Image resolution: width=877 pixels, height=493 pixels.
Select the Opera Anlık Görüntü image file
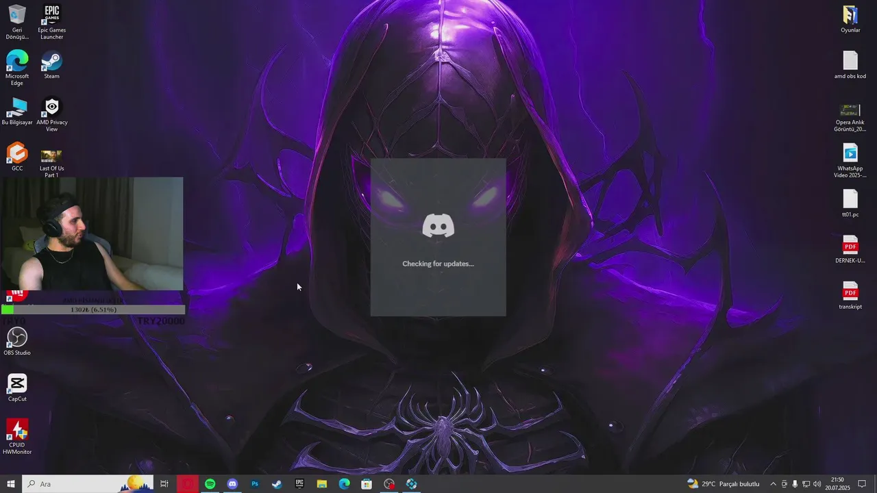[x=850, y=118]
